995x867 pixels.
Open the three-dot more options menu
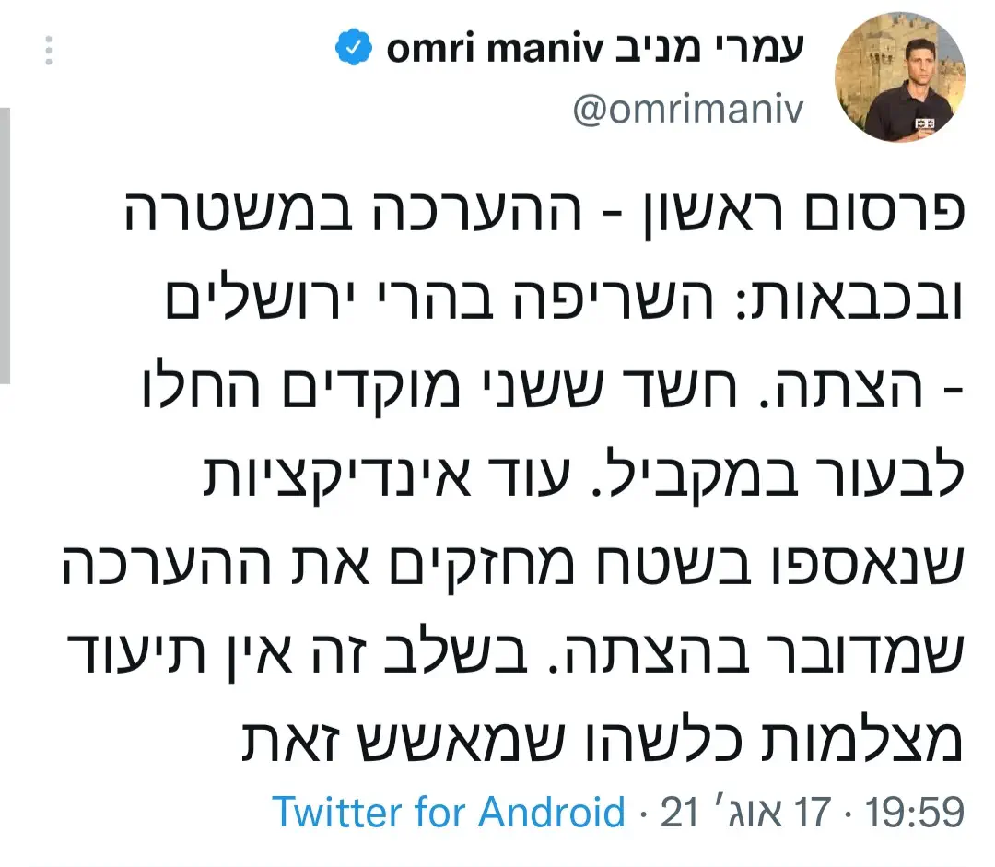tap(49, 52)
